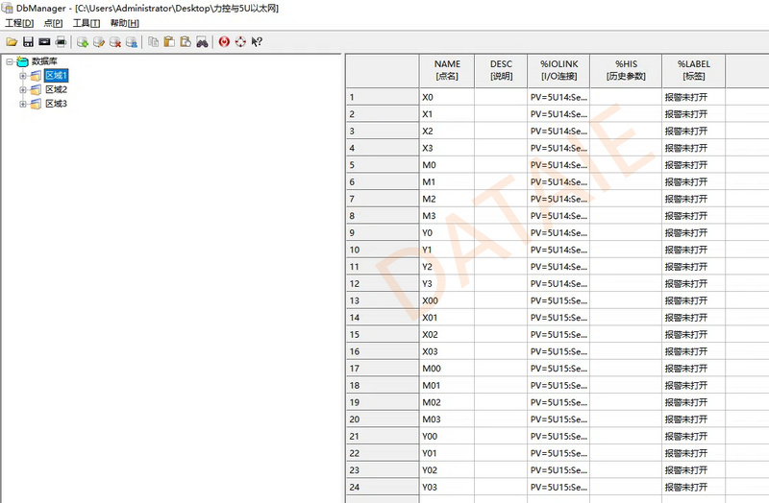Click the red round power icon
769x503 pixels.
(x=224, y=42)
